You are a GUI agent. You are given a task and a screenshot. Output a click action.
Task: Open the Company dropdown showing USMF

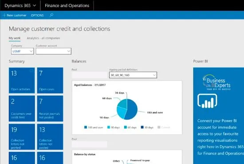pos(23,51)
